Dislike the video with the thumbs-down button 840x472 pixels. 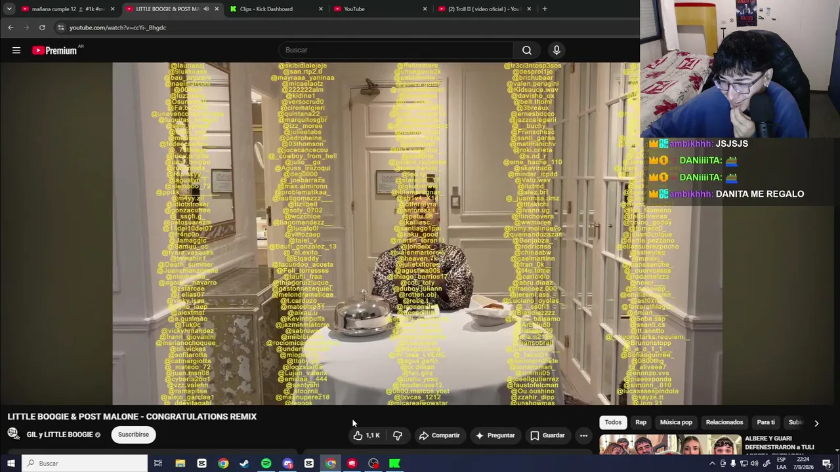click(x=398, y=435)
